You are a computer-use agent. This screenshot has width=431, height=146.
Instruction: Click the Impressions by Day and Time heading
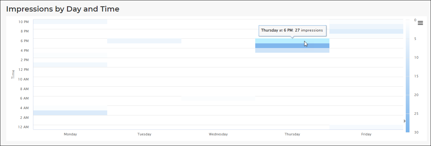pyautogui.click(x=63, y=9)
